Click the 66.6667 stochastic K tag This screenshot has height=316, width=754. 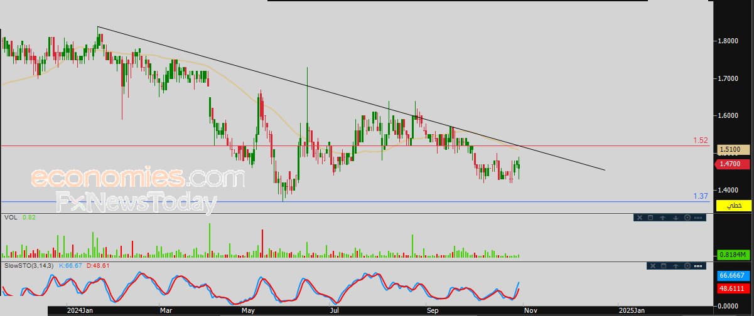[734, 275]
